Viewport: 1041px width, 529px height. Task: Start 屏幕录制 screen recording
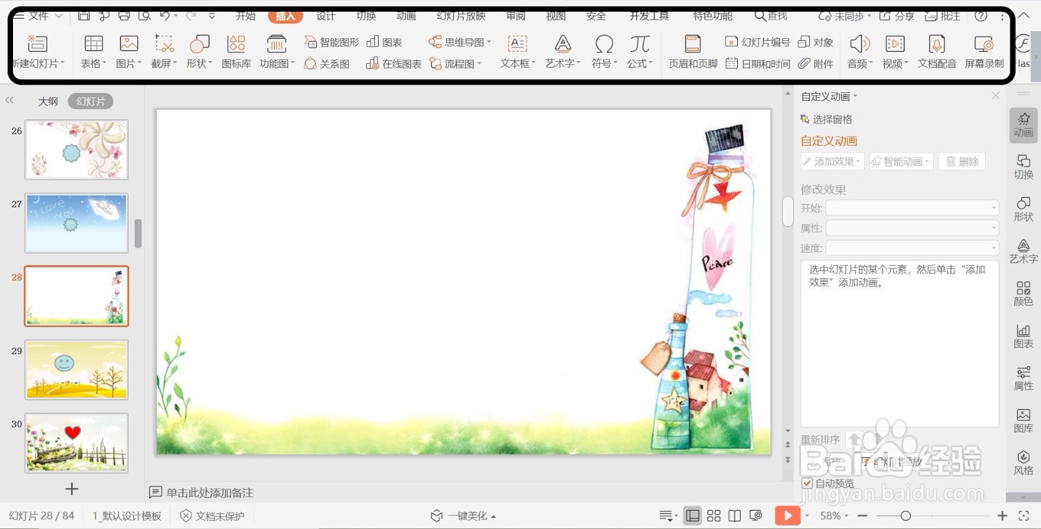[x=984, y=51]
